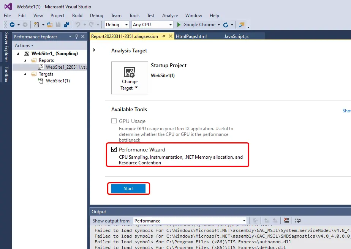Click the Output panel title bar

click(220, 212)
